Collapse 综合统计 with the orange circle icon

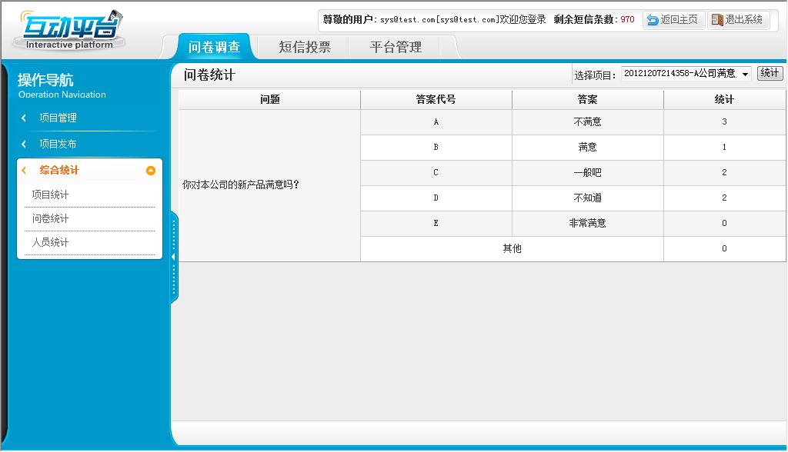coord(150,171)
